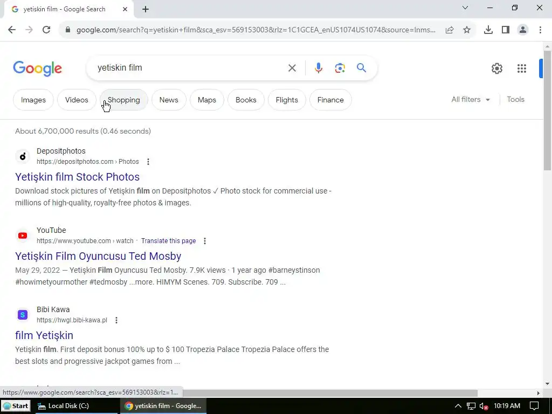Go back to the previous page
Image resolution: width=552 pixels, height=414 pixels.
tap(12, 30)
